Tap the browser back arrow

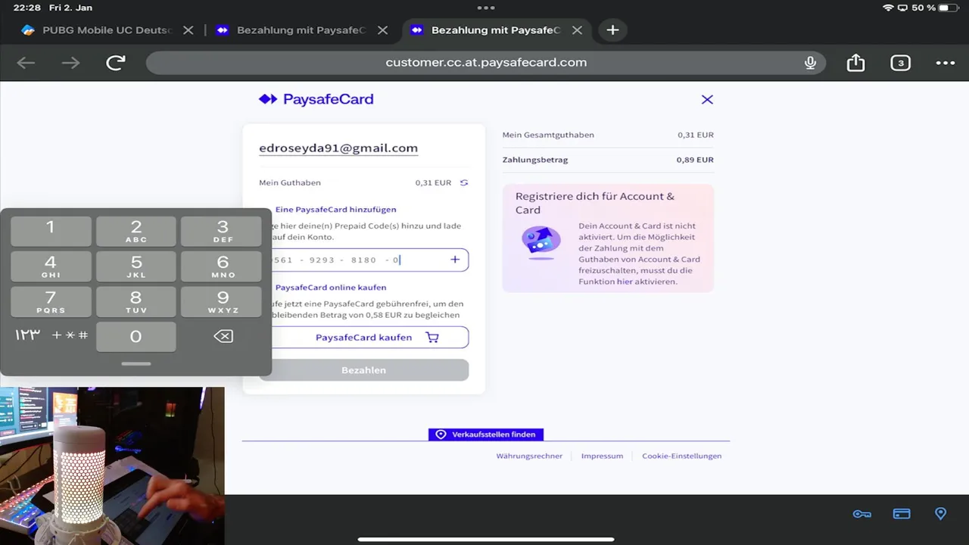[26, 63]
